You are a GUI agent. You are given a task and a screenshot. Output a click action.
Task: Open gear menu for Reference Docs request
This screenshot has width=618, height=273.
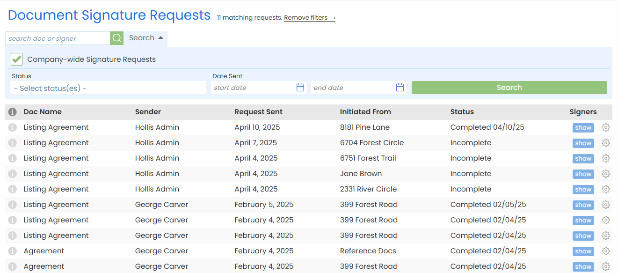[606, 251]
